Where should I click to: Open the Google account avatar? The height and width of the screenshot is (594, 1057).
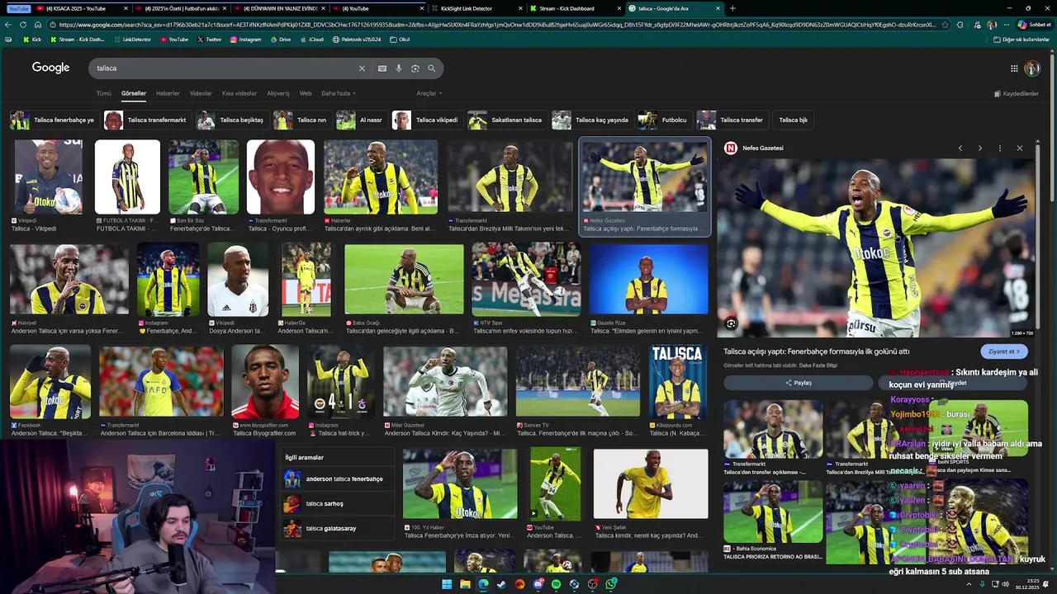pos(1032,68)
